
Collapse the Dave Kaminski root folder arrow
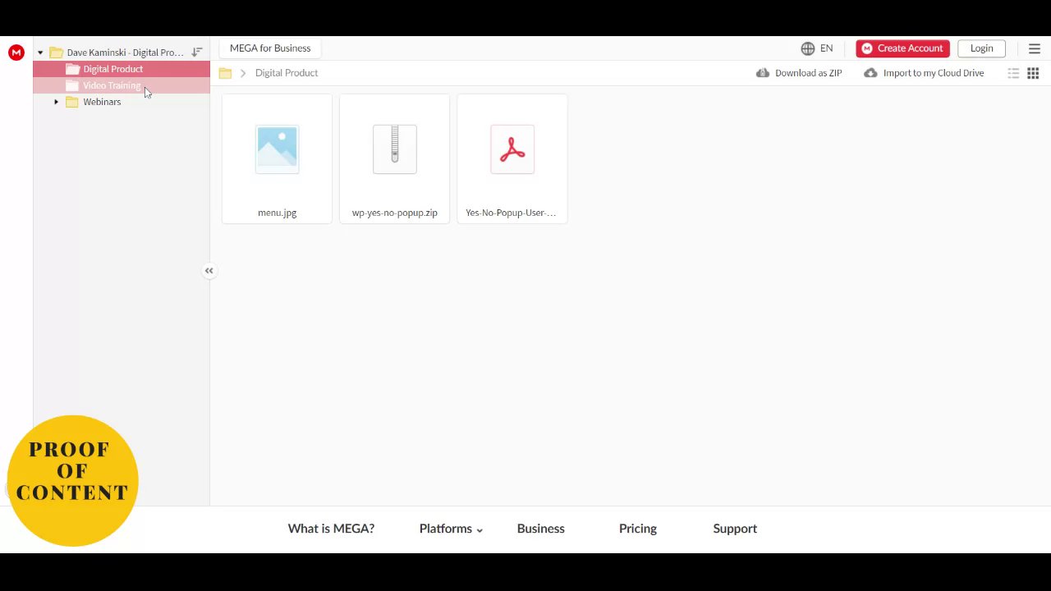[40, 53]
